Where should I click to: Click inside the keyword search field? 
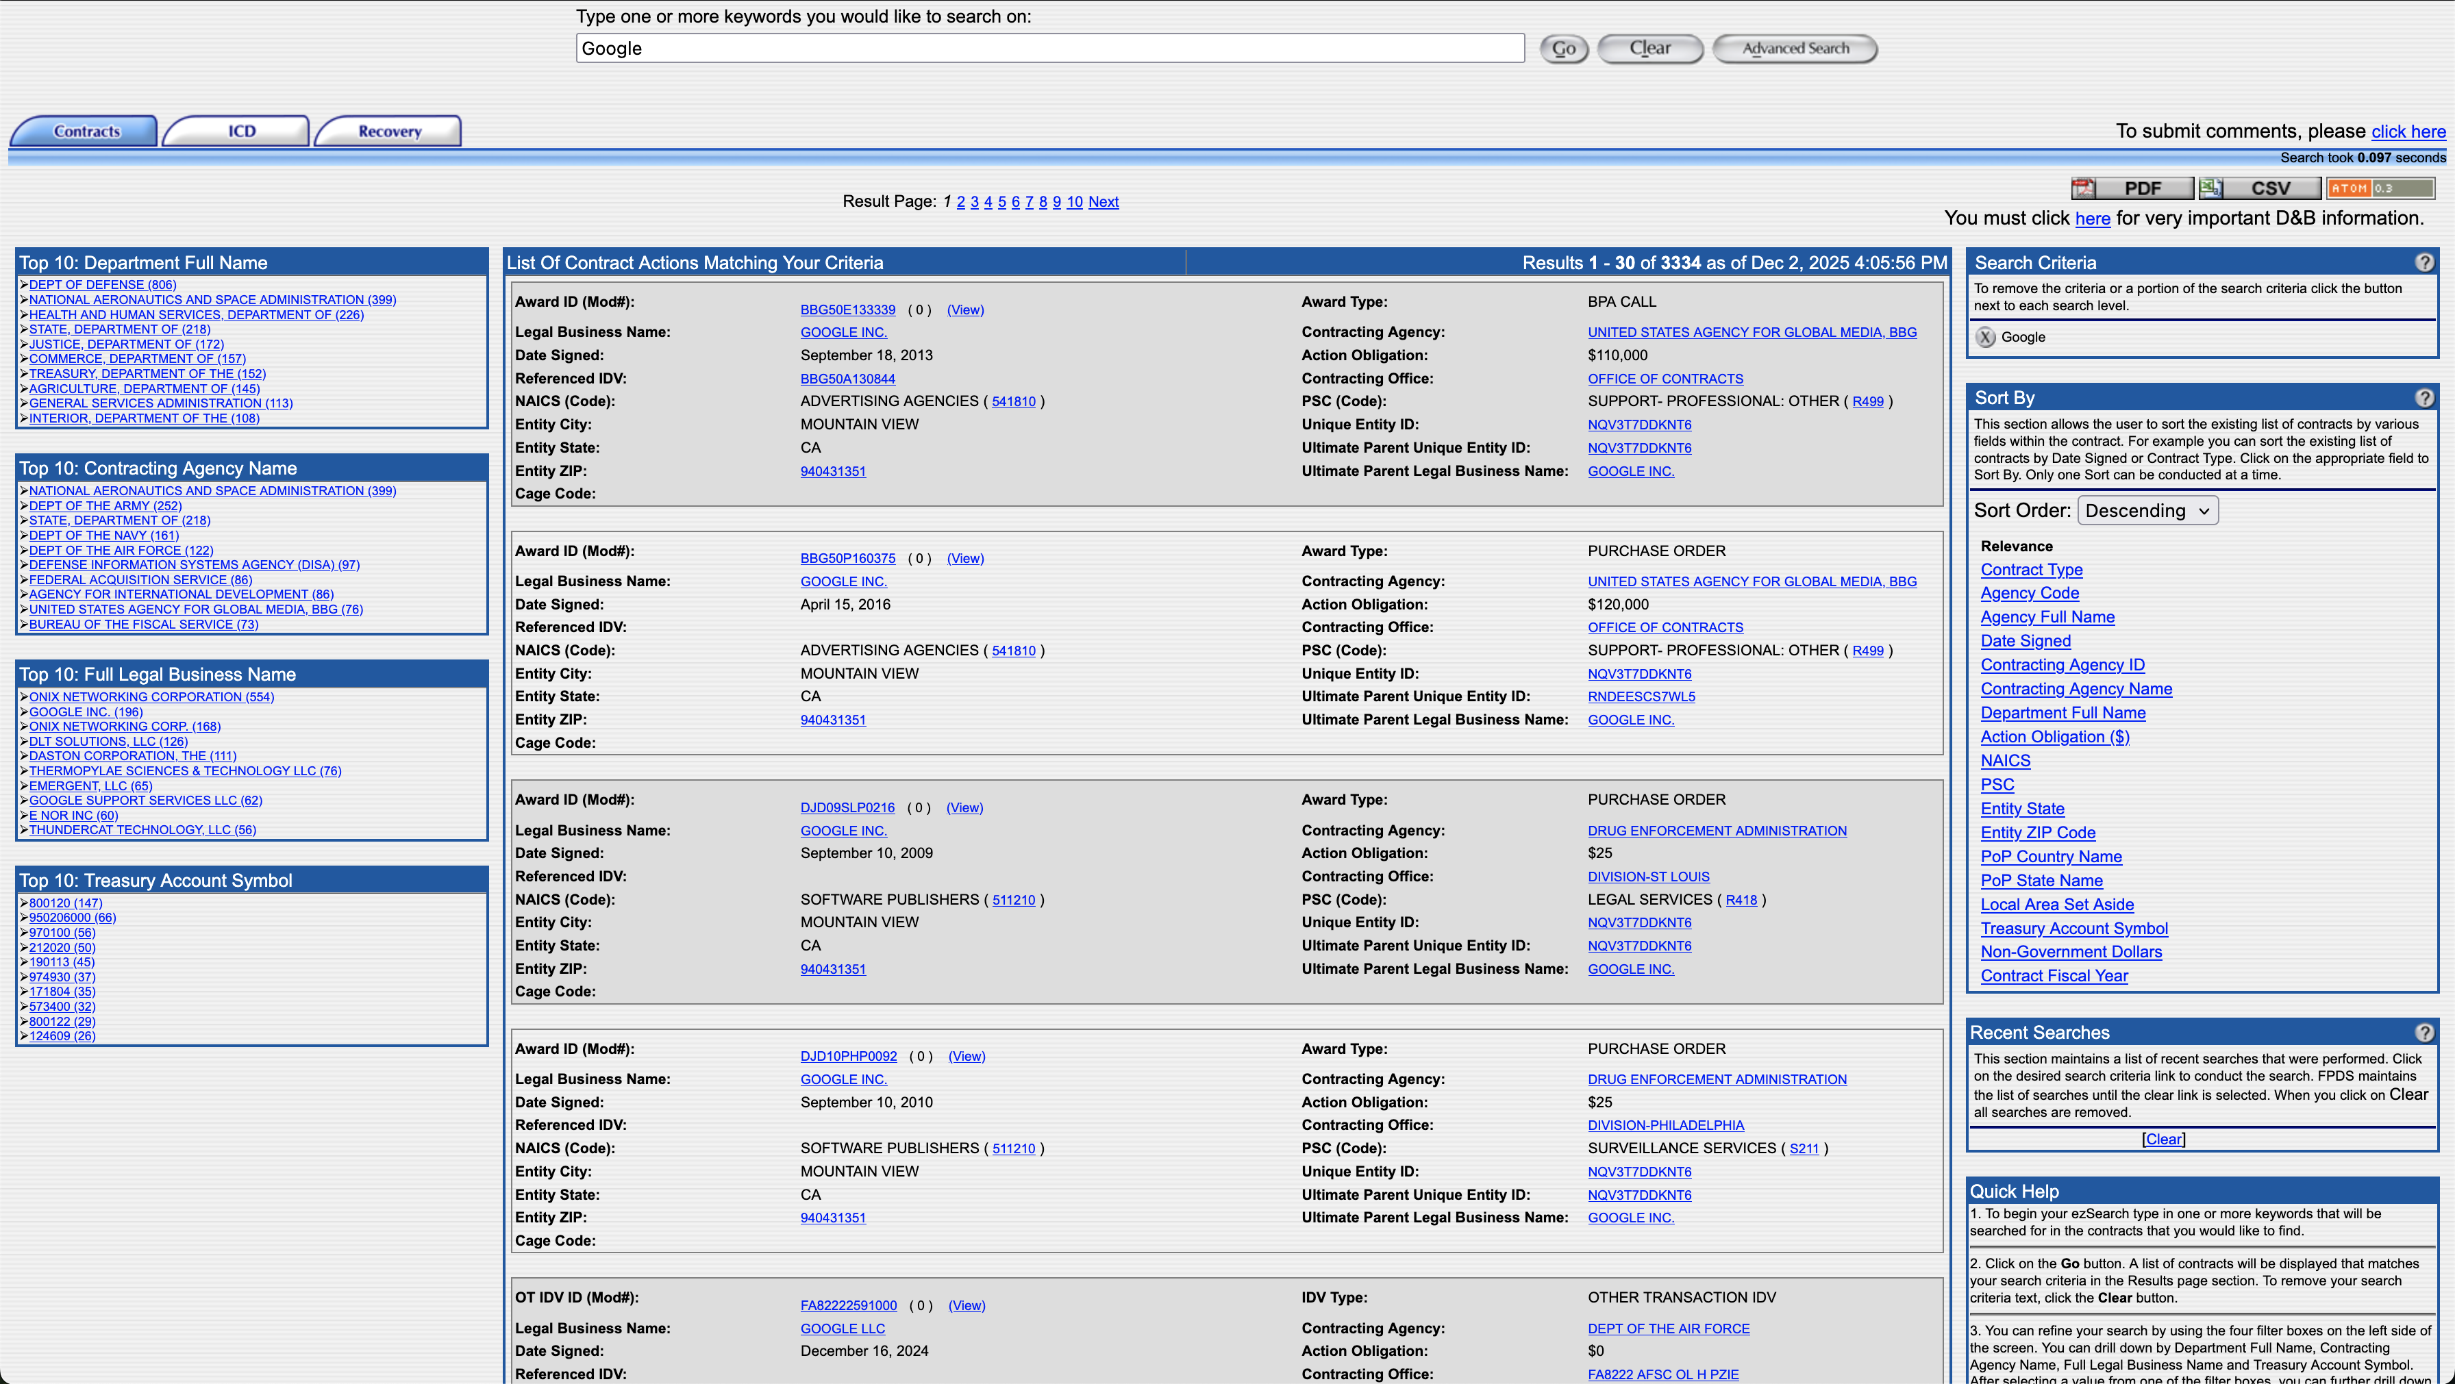click(1049, 48)
